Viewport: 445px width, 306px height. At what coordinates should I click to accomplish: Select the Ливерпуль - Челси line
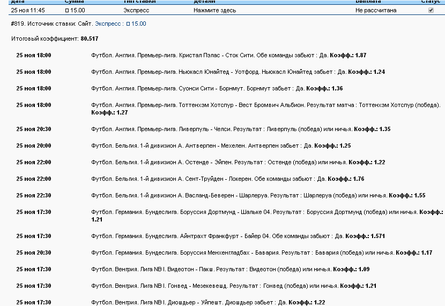tap(241, 129)
